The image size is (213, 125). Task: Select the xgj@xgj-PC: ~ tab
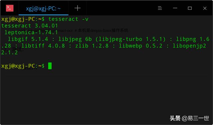pyautogui.click(x=43, y=8)
